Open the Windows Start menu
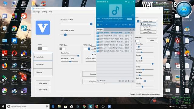The height and width of the screenshot is (109, 194). point(3,106)
